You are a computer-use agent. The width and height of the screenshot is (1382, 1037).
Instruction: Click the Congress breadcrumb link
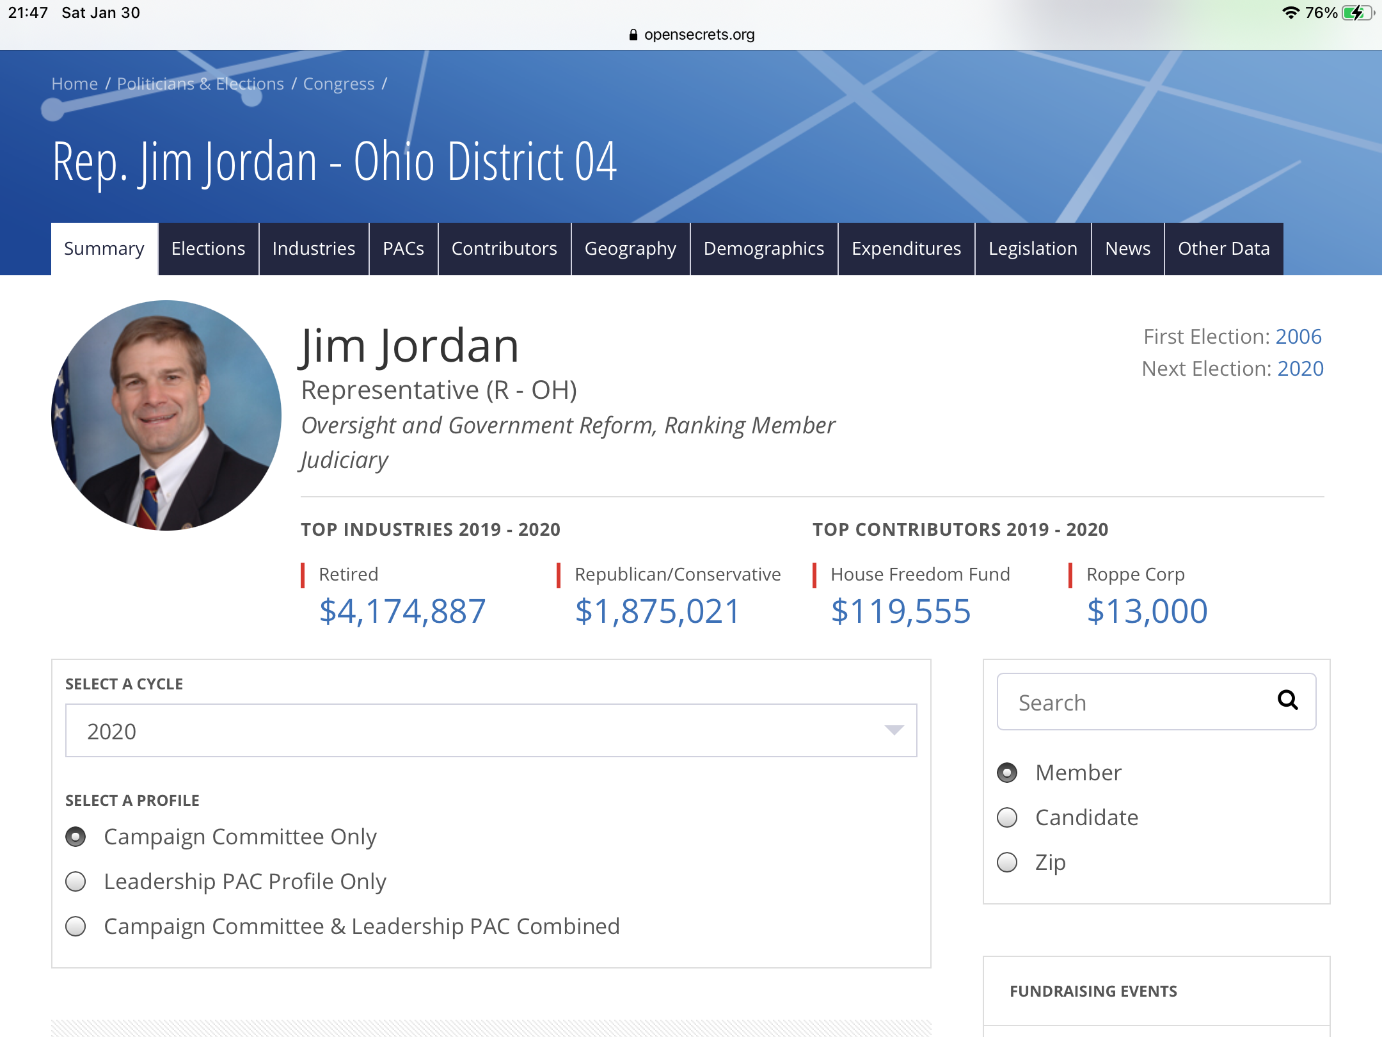click(x=338, y=84)
